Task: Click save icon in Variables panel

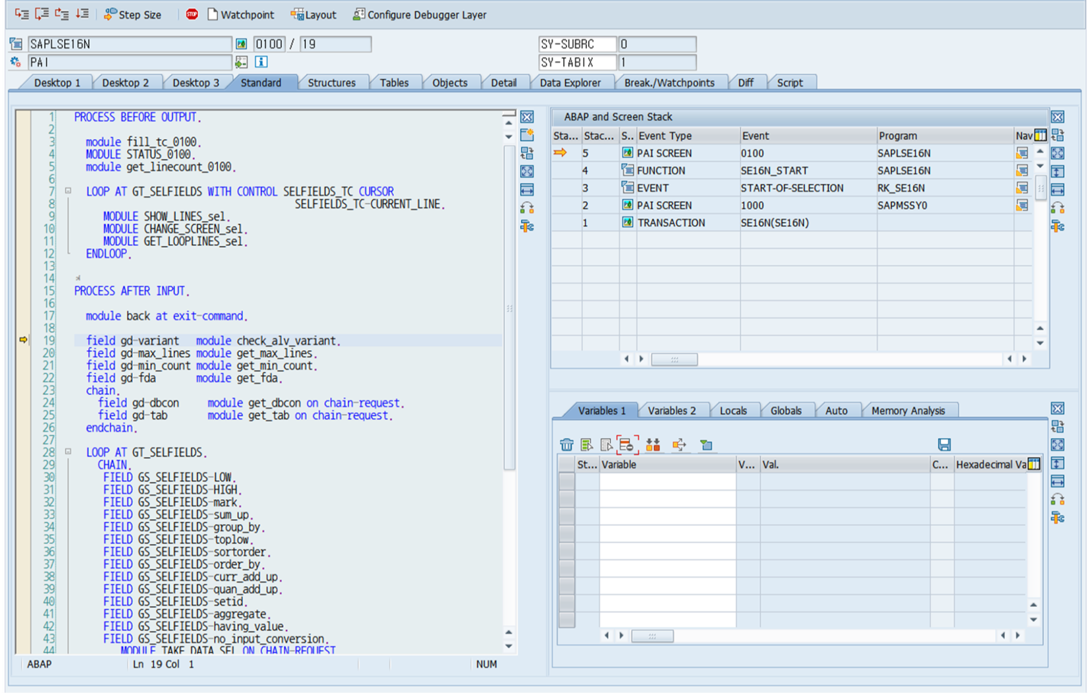Action: pos(944,445)
